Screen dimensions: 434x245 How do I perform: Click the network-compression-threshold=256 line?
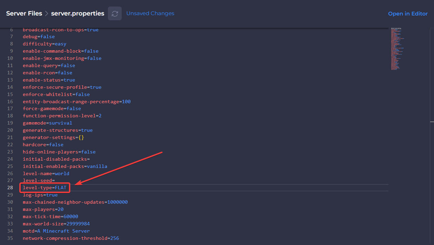coord(71,238)
